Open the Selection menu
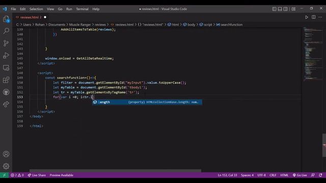Viewport: 326px width, 183px height. pyautogui.click(x=36, y=9)
